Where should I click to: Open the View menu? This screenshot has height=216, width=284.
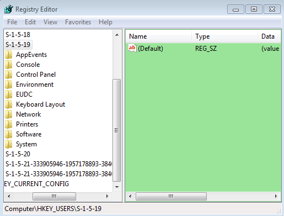pos(50,22)
